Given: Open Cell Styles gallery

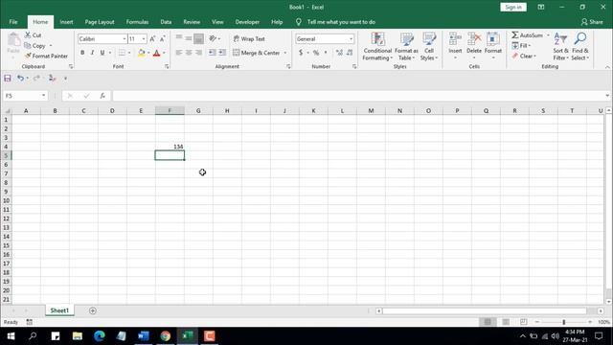Looking at the screenshot, I should coord(429,47).
